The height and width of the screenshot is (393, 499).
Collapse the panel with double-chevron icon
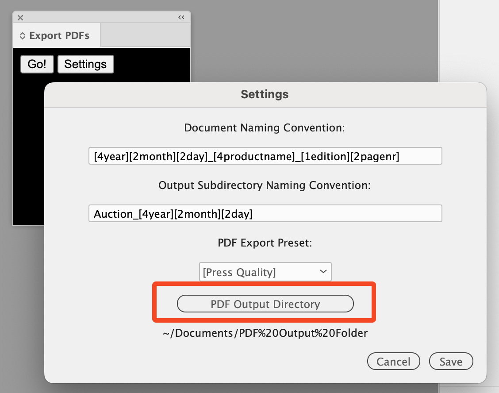tap(181, 18)
